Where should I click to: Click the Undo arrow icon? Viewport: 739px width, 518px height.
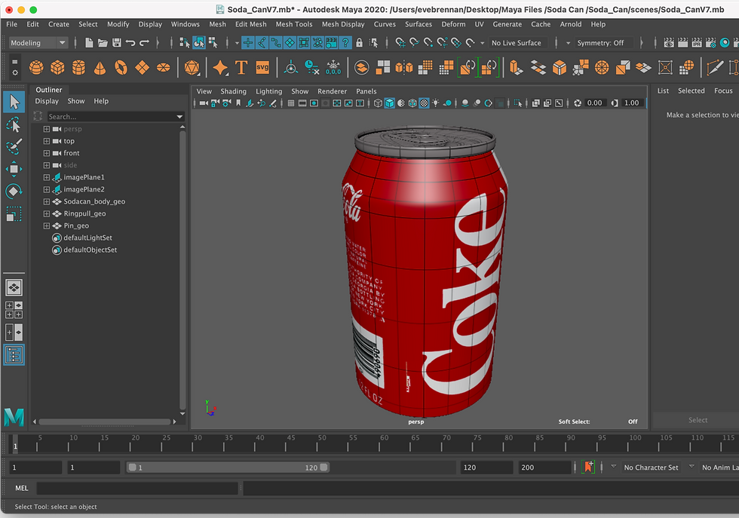click(x=130, y=43)
